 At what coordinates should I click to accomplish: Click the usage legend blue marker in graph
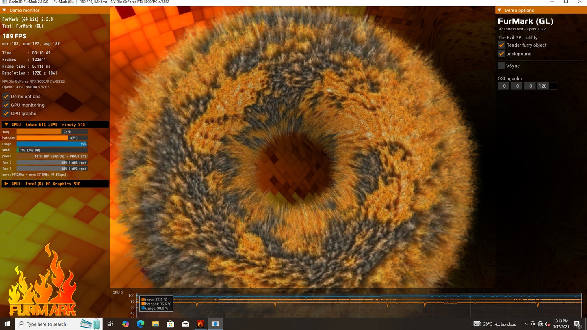click(x=143, y=308)
